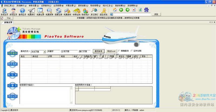Open the 财务管理 menu
The width and height of the screenshot is (216, 112).
coord(96,6)
